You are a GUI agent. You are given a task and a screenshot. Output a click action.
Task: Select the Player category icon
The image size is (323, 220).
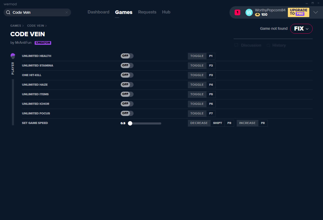(x=13, y=56)
